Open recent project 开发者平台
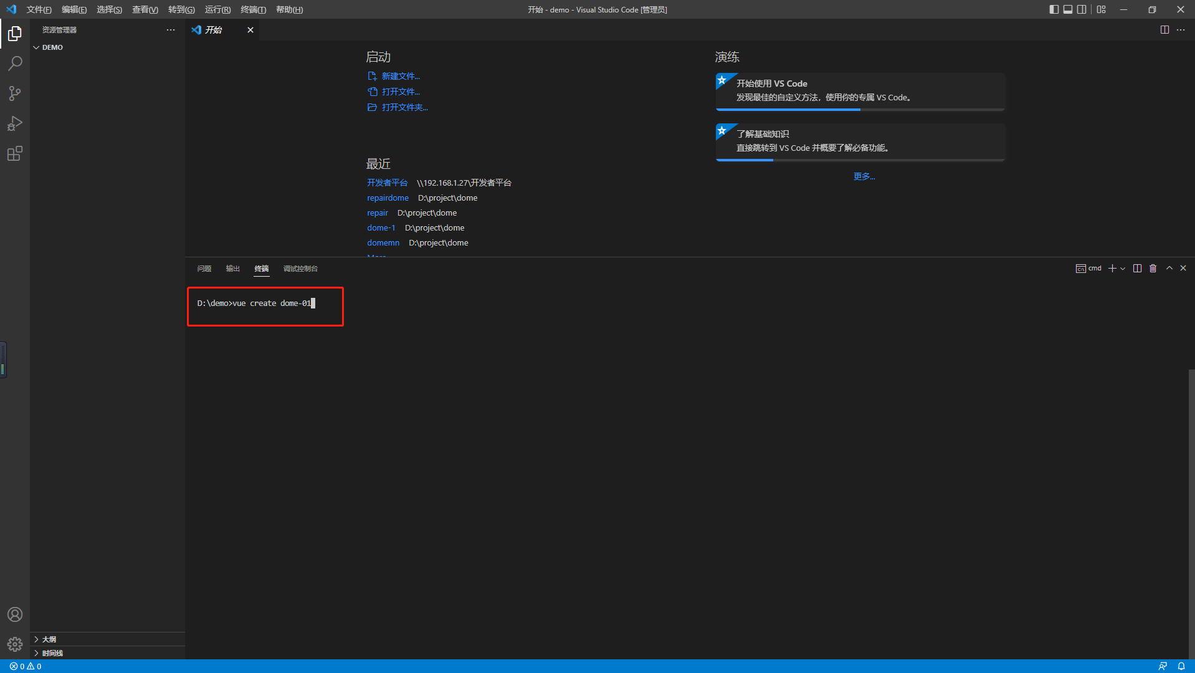Viewport: 1195px width, 673px height. (x=387, y=183)
